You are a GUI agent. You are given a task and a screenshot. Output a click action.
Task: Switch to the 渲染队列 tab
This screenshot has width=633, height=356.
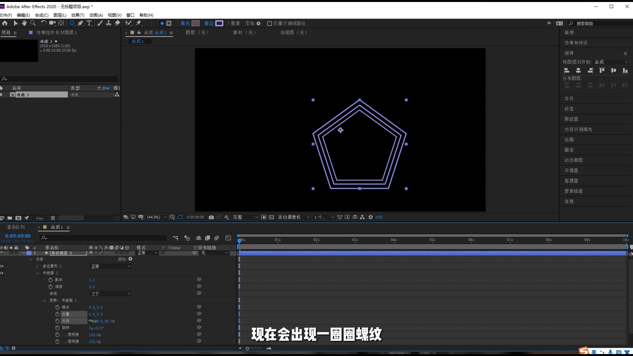point(15,227)
